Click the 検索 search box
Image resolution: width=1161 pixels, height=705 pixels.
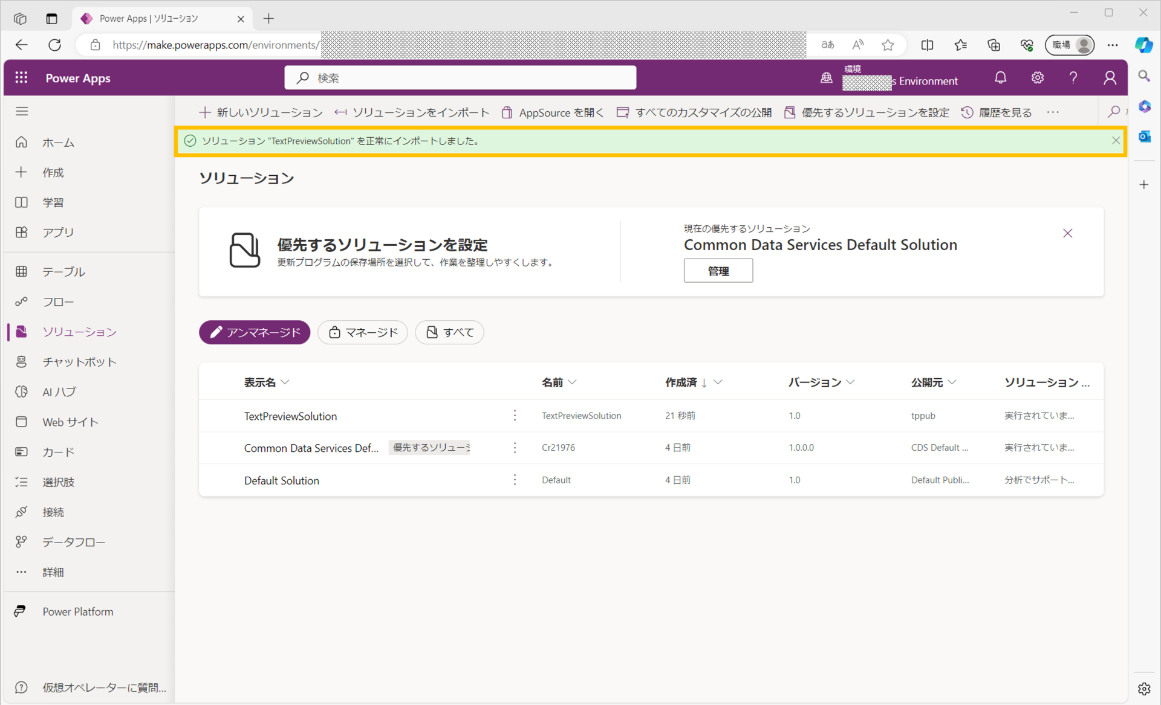460,78
